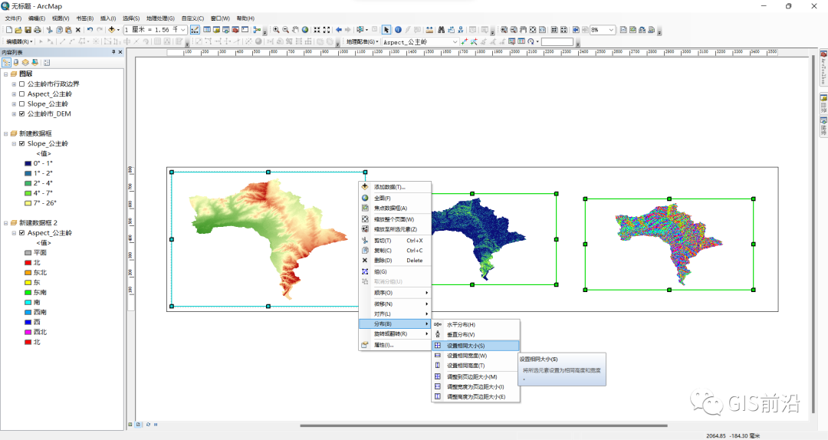828x440 pixels.
Task: Click the Print icon in toolbar
Action: coord(38,30)
